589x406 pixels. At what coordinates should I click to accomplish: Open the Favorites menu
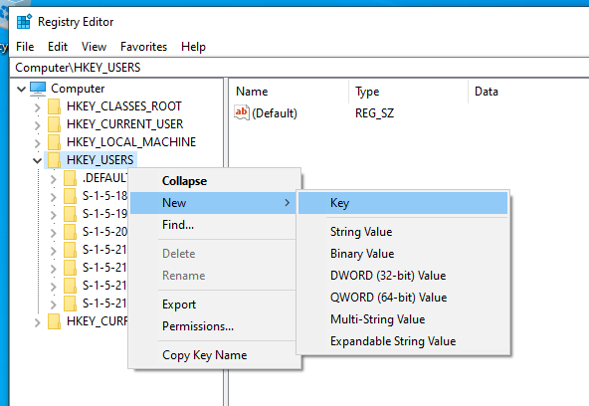[143, 47]
